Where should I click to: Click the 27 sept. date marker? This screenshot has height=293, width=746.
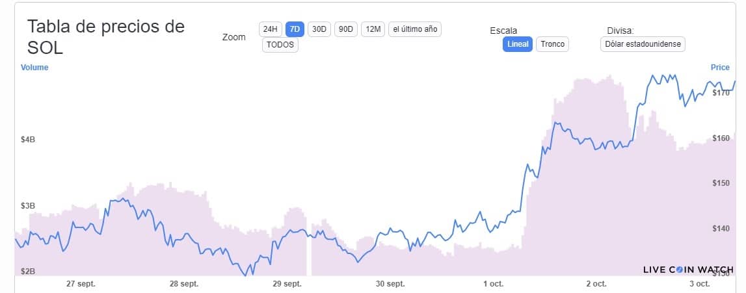tap(81, 284)
